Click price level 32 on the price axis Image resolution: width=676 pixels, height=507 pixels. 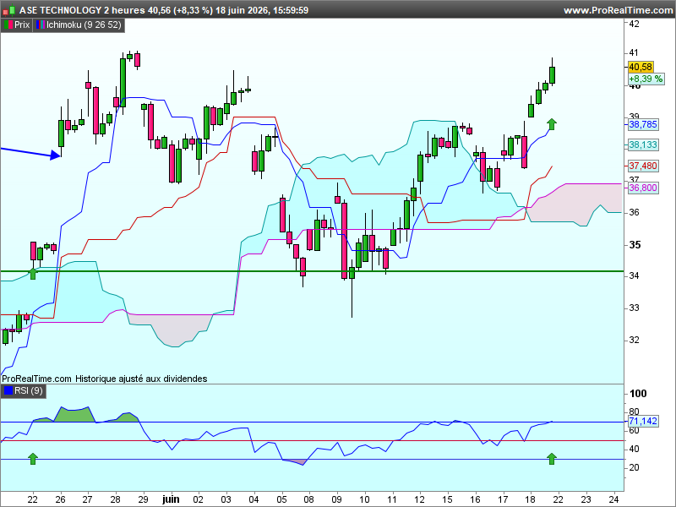(634, 340)
